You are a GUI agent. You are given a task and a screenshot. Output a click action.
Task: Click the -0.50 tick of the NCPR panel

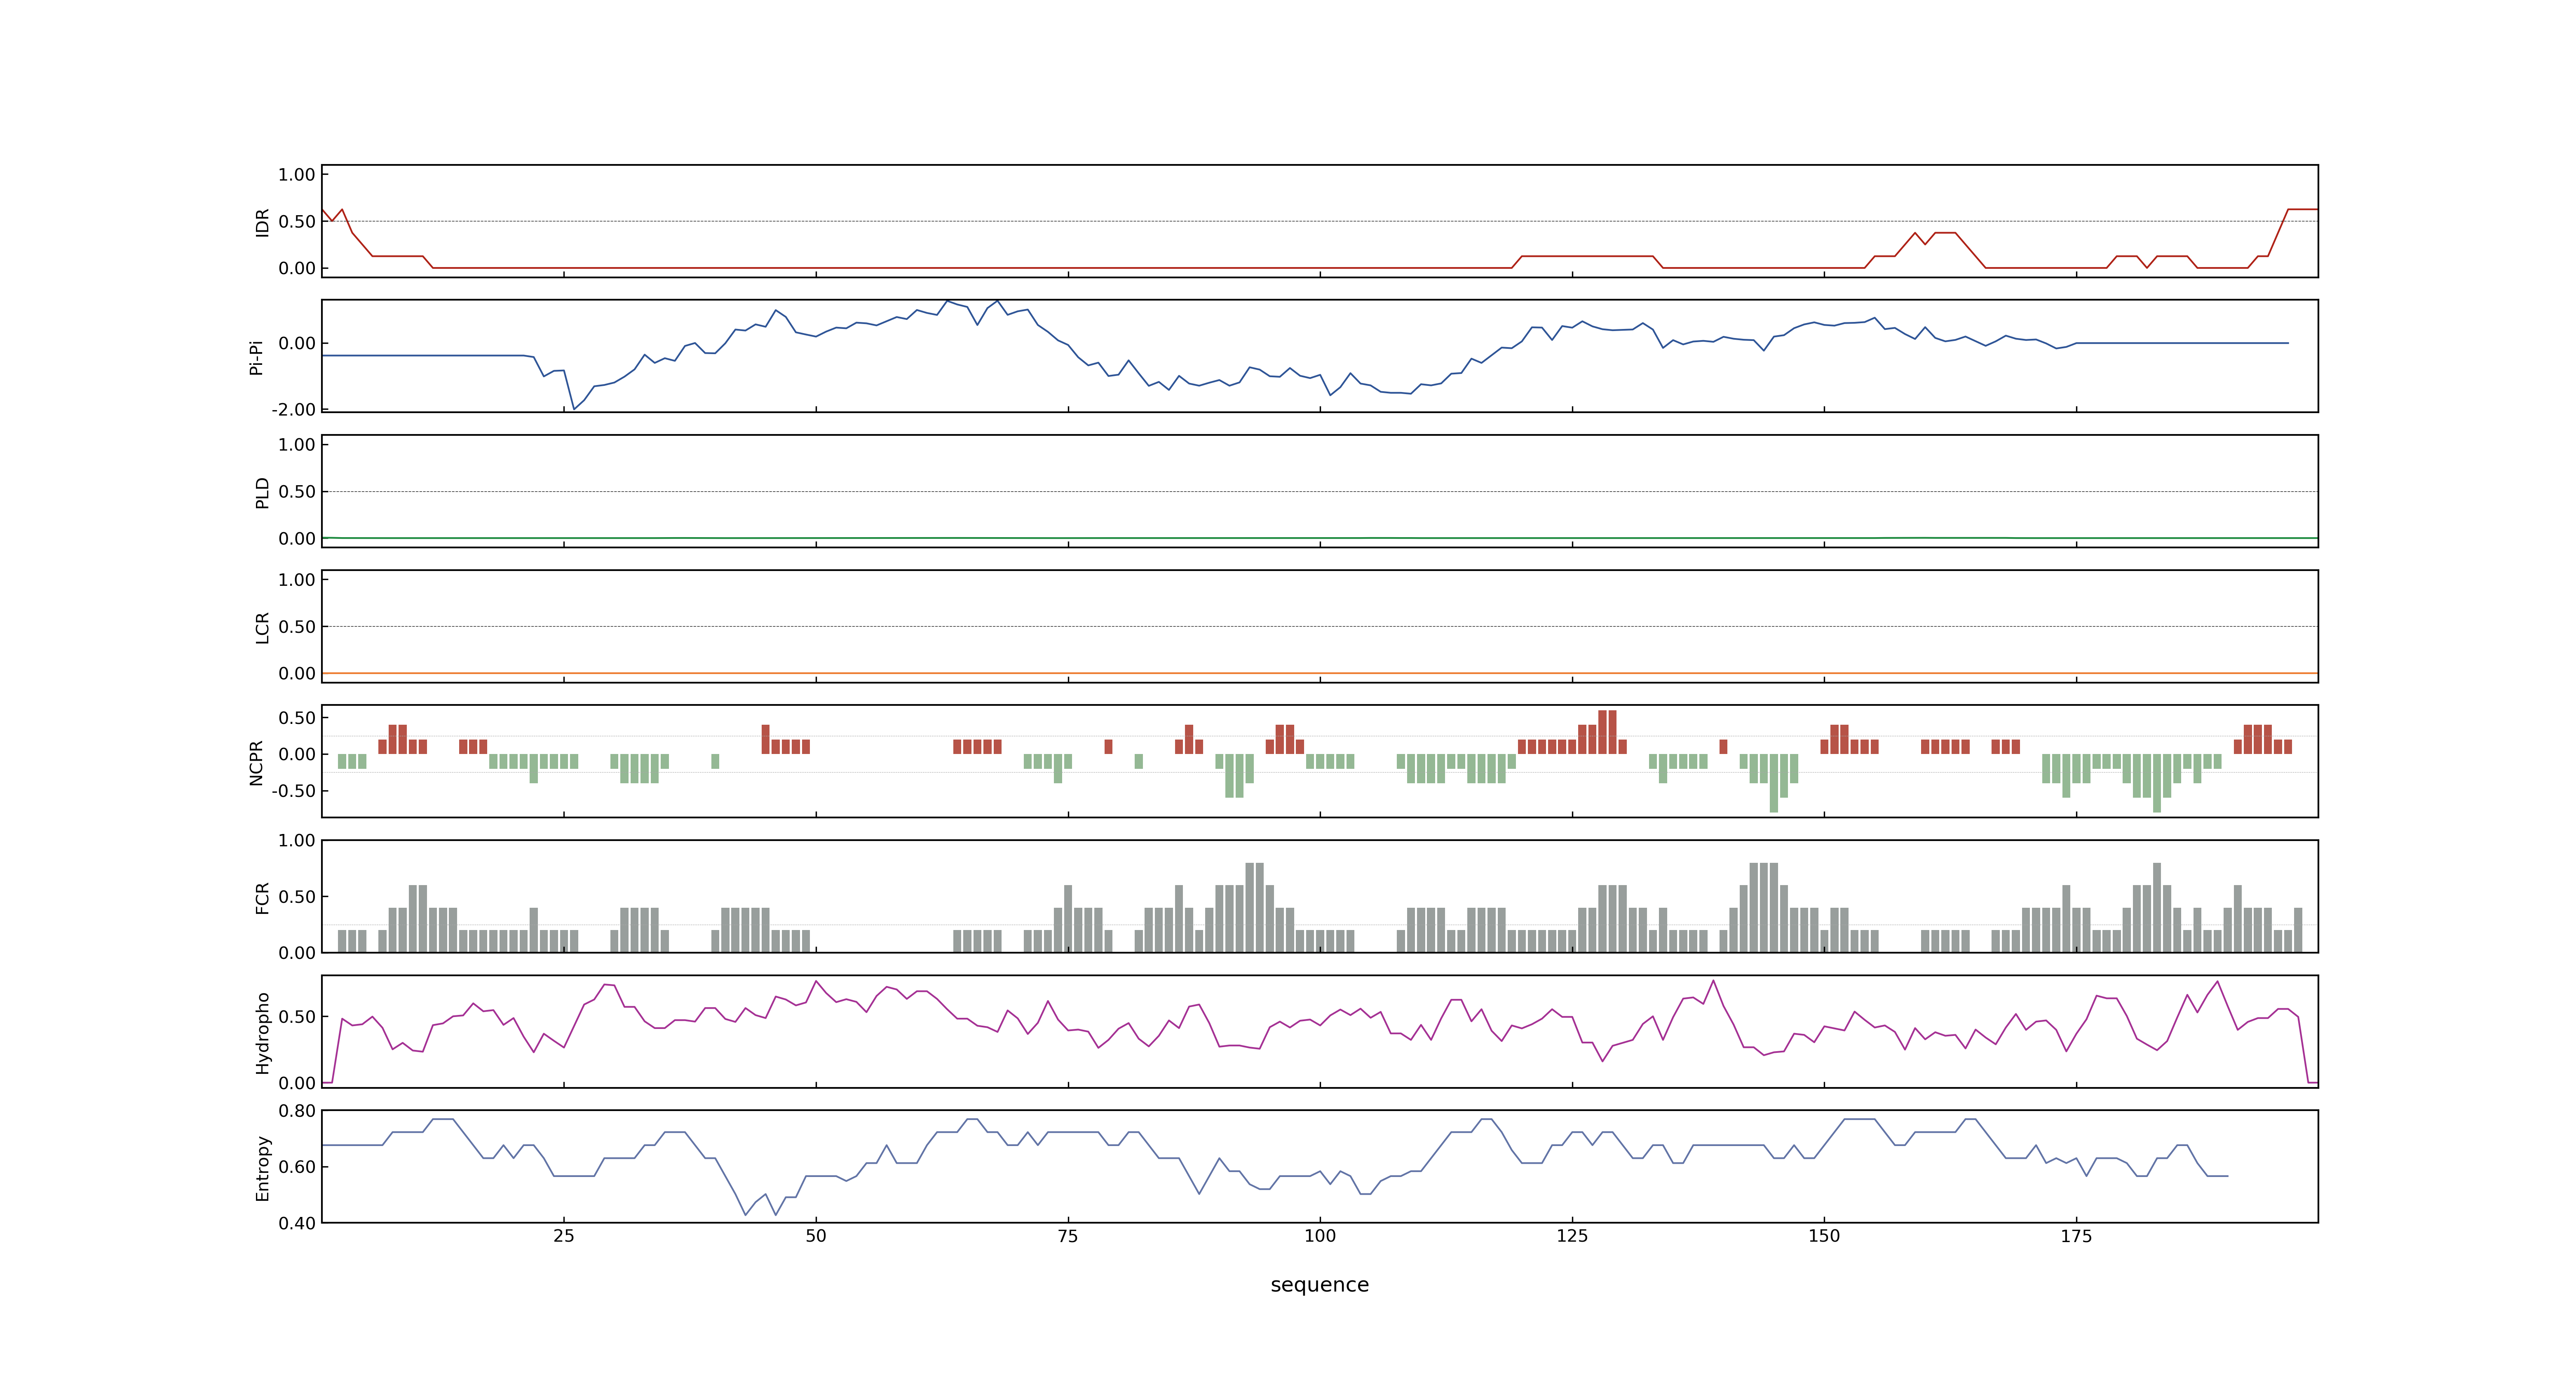[294, 791]
